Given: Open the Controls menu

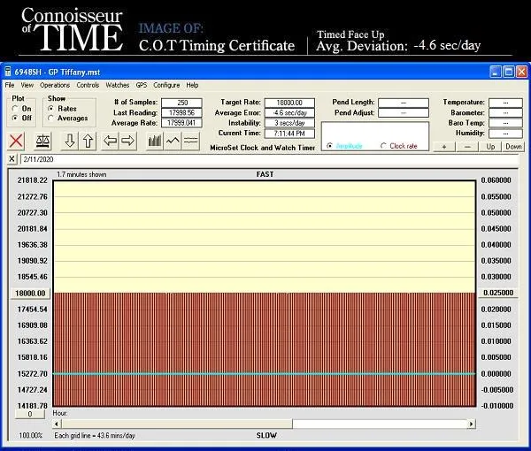Looking at the screenshot, I should [88, 85].
